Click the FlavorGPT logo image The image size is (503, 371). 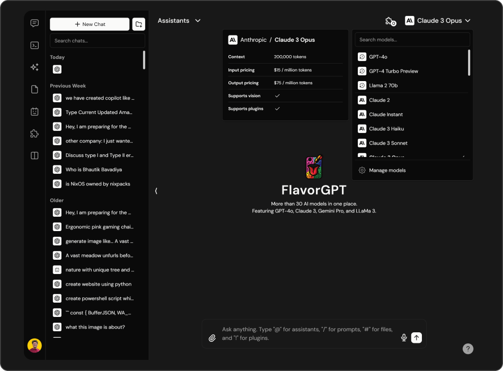[314, 167]
